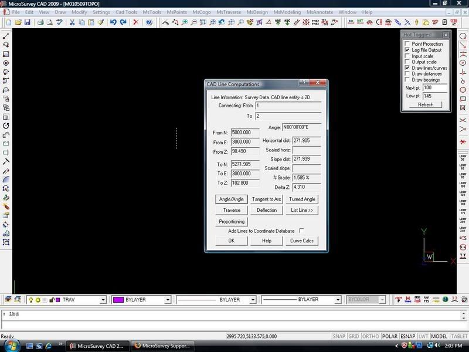Click the Zoom Out magnifier icon

pyautogui.click(x=194, y=22)
